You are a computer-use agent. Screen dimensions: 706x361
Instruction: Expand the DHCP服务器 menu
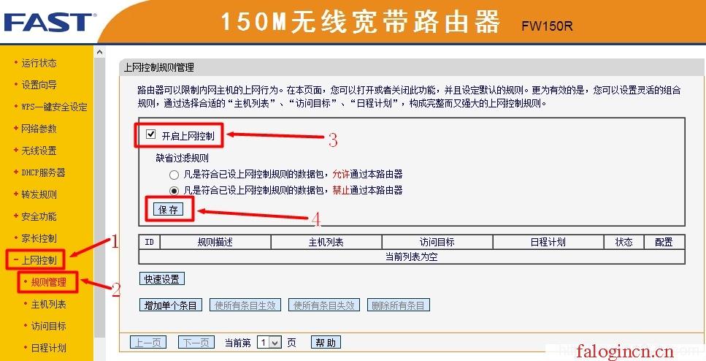43,172
